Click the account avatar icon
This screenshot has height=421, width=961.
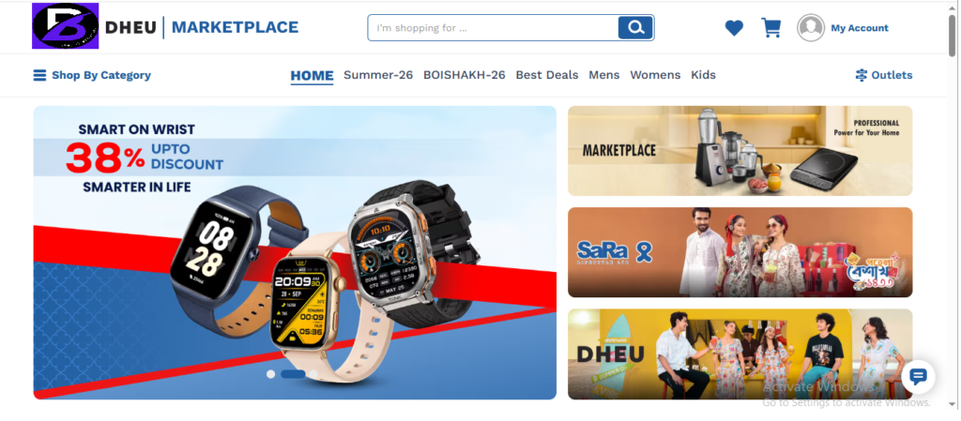coord(811,27)
